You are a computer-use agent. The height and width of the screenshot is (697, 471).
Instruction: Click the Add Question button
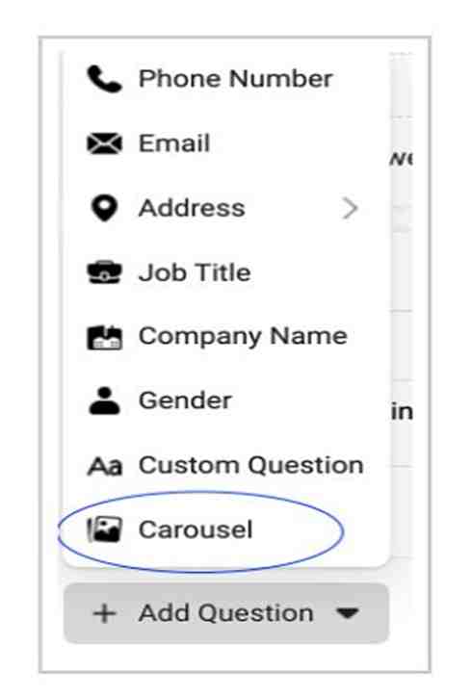(226, 613)
